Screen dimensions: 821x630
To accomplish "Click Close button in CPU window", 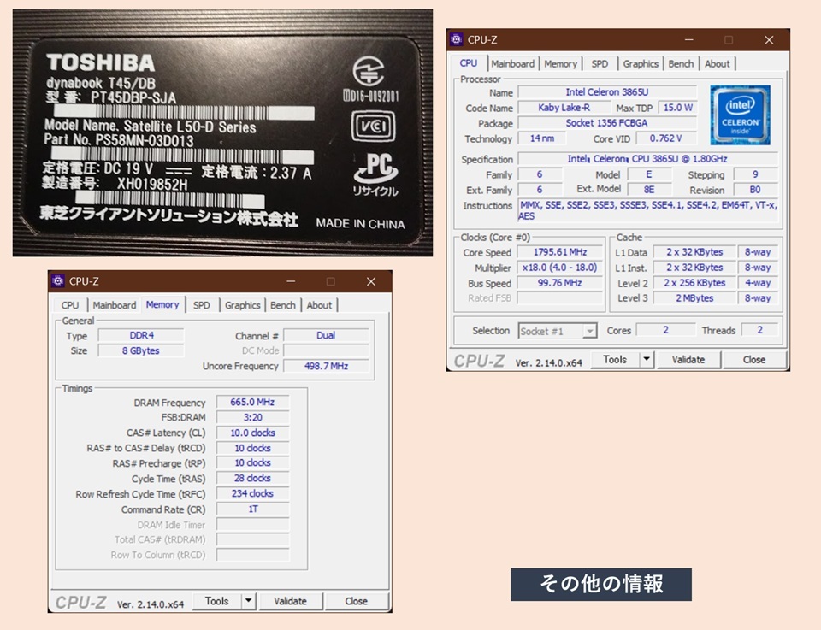I will [754, 360].
